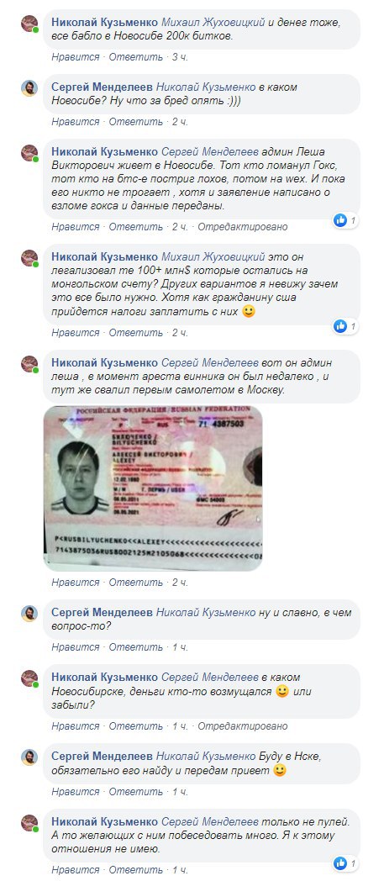Screen dimensions: 384x881
Task: Open author name Сергей Менделеев on 'ну и славно' comment
Action: (x=102, y=613)
